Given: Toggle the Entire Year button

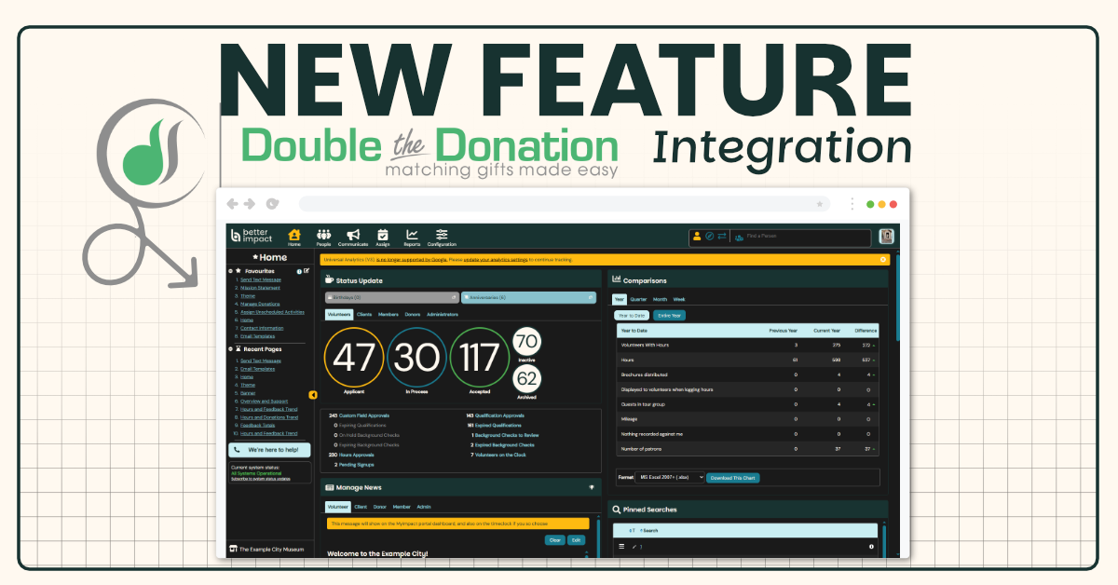Looking at the screenshot, I should [x=670, y=316].
